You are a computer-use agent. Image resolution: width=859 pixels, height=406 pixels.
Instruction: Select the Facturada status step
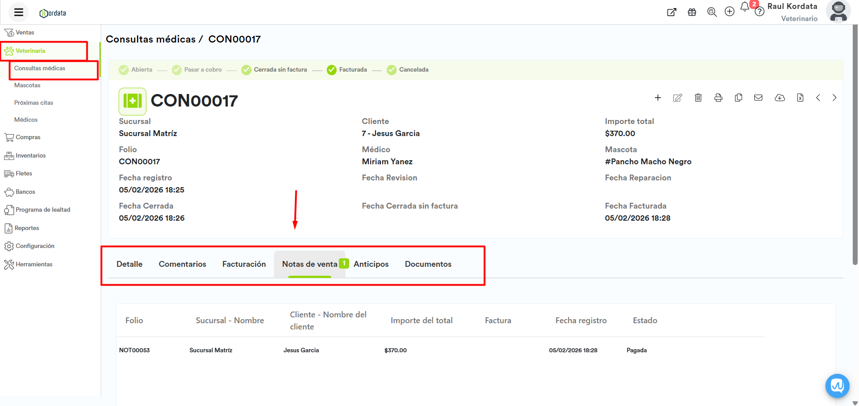tap(347, 70)
